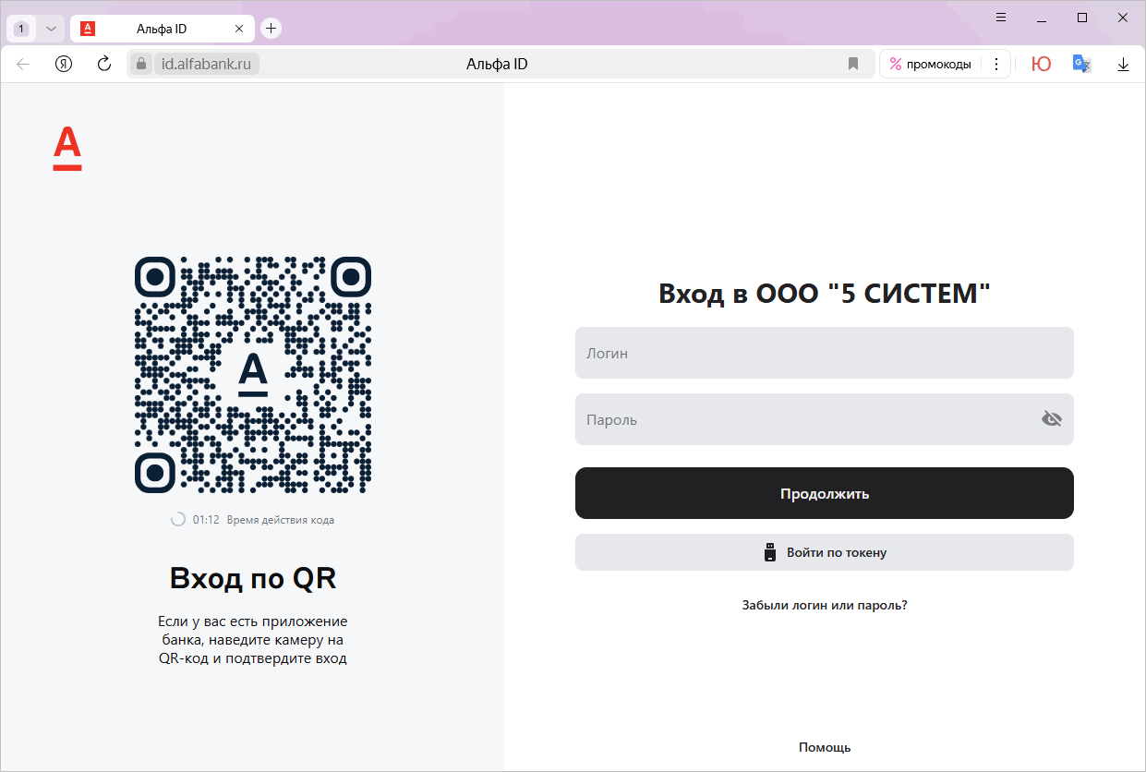Image resolution: width=1146 pixels, height=772 pixels.
Task: Click the 01:12 countdown timer
Action: pos(206,520)
